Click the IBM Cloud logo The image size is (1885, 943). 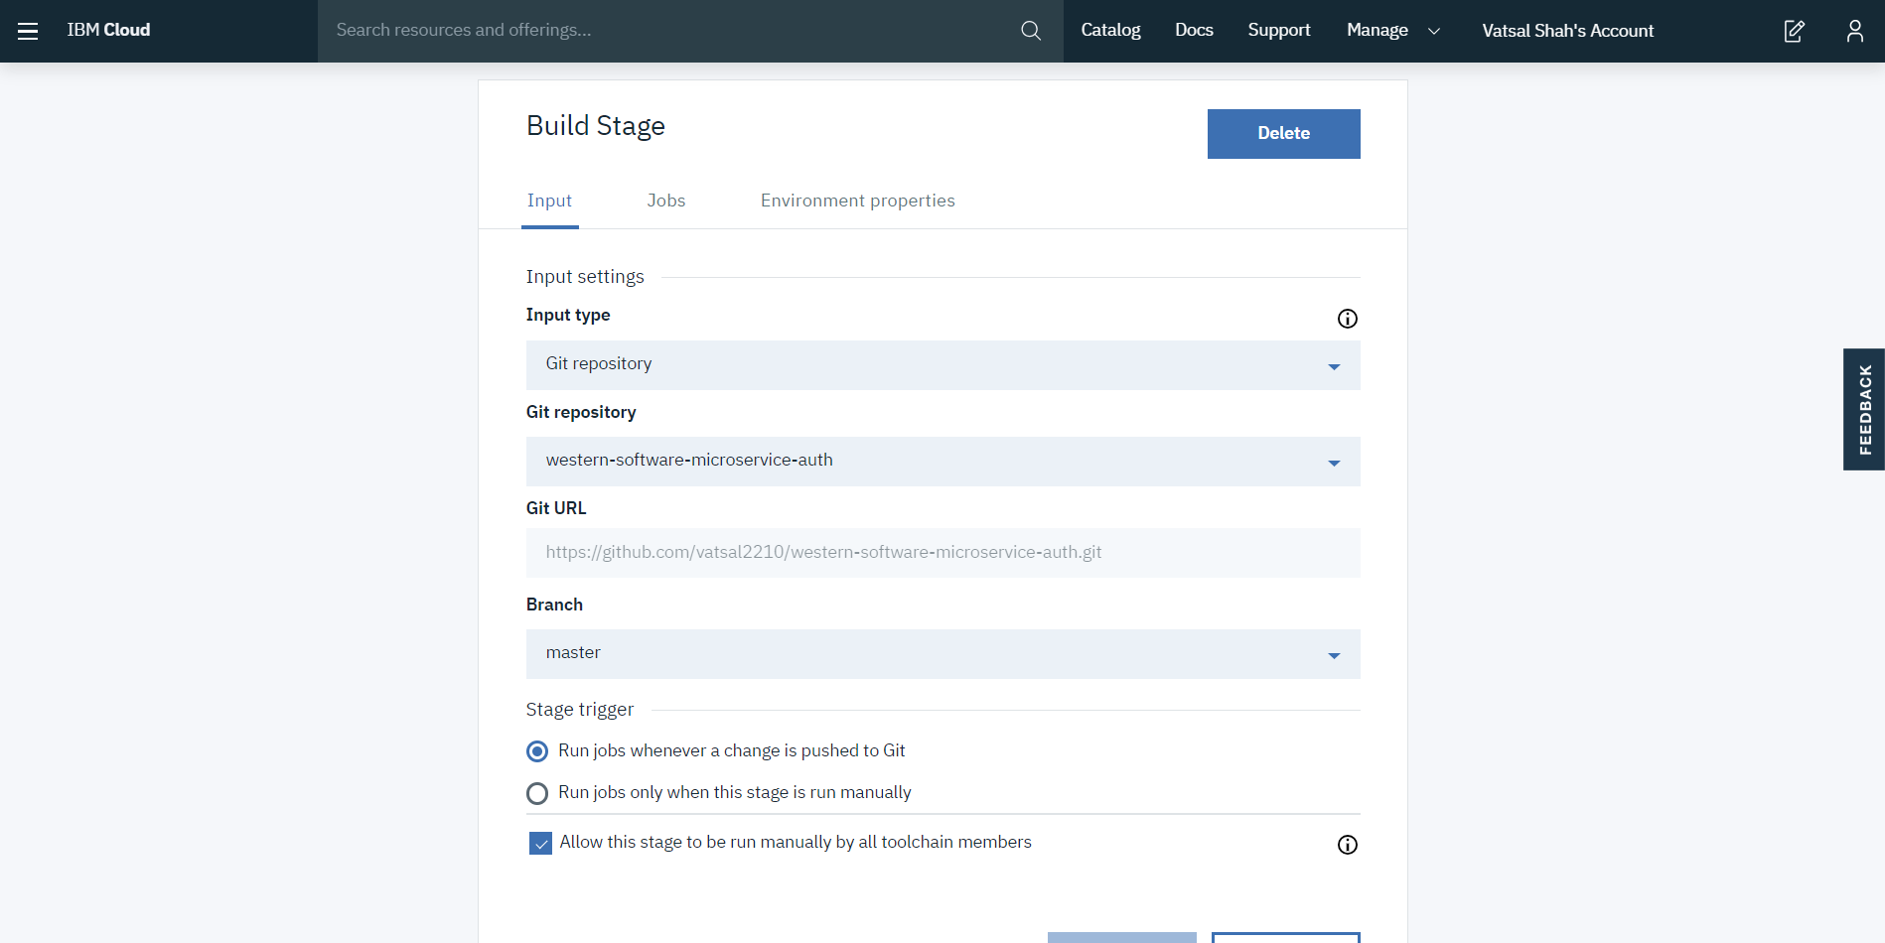click(108, 30)
